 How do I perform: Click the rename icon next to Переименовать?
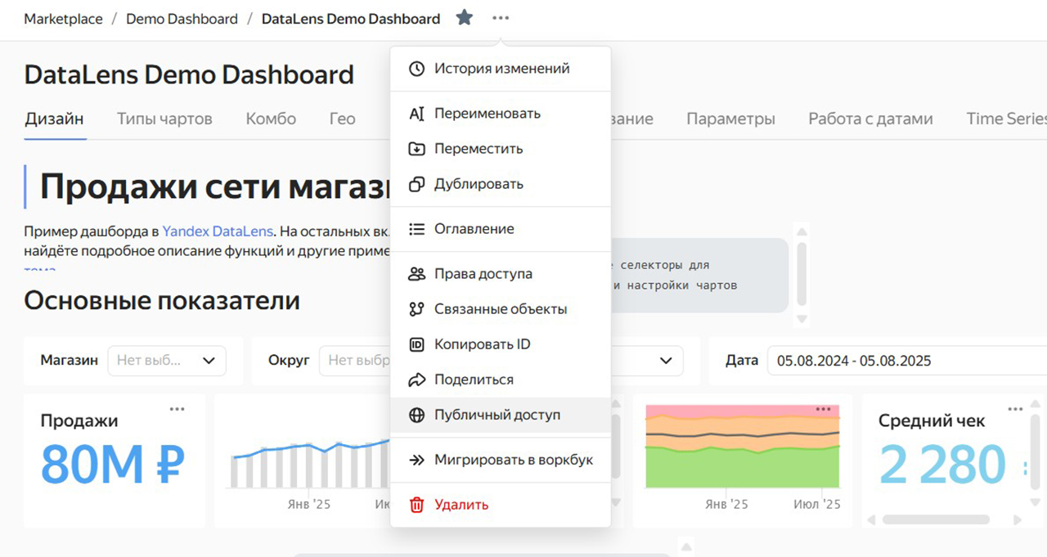417,114
